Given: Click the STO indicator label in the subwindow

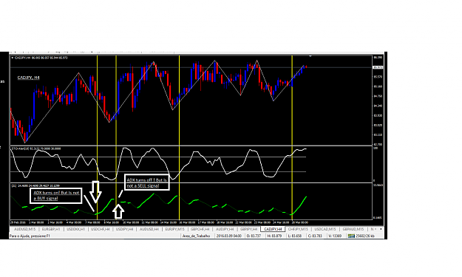Looking at the screenshot, I should [36, 148].
